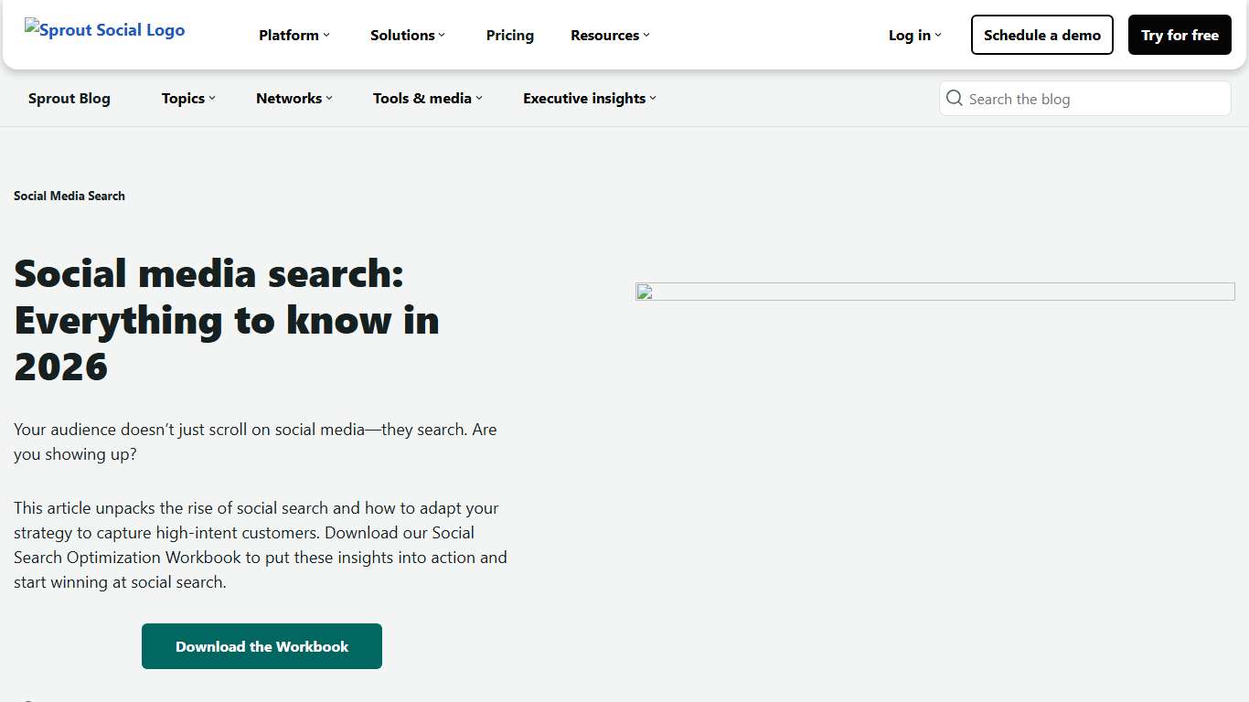
Task: Open the Solutions dropdown
Action: coord(406,35)
